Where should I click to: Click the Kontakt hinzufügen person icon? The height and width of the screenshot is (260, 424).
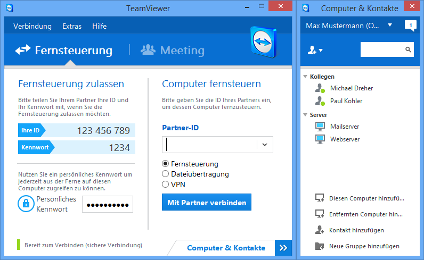[320, 230]
